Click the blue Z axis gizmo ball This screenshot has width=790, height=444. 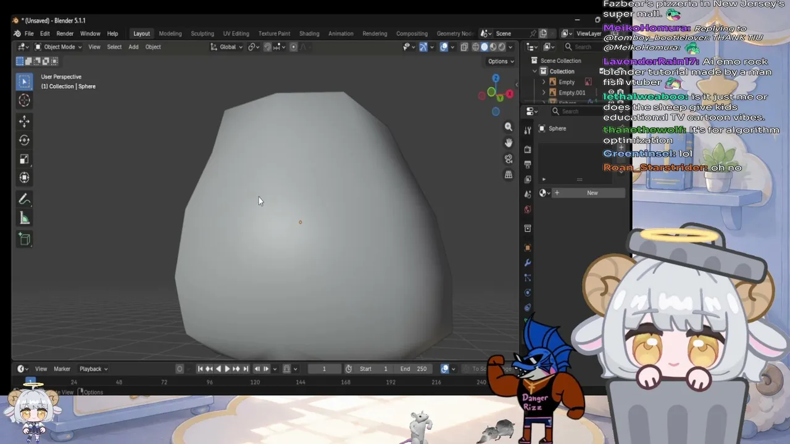pyautogui.click(x=496, y=78)
